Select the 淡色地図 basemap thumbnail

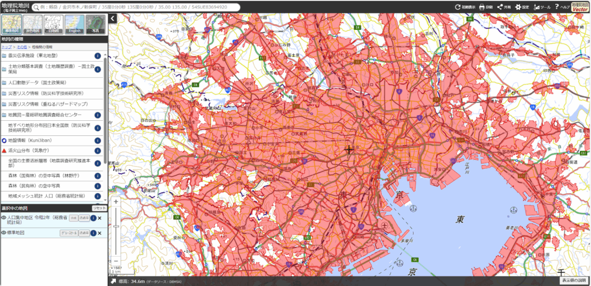coord(32,25)
